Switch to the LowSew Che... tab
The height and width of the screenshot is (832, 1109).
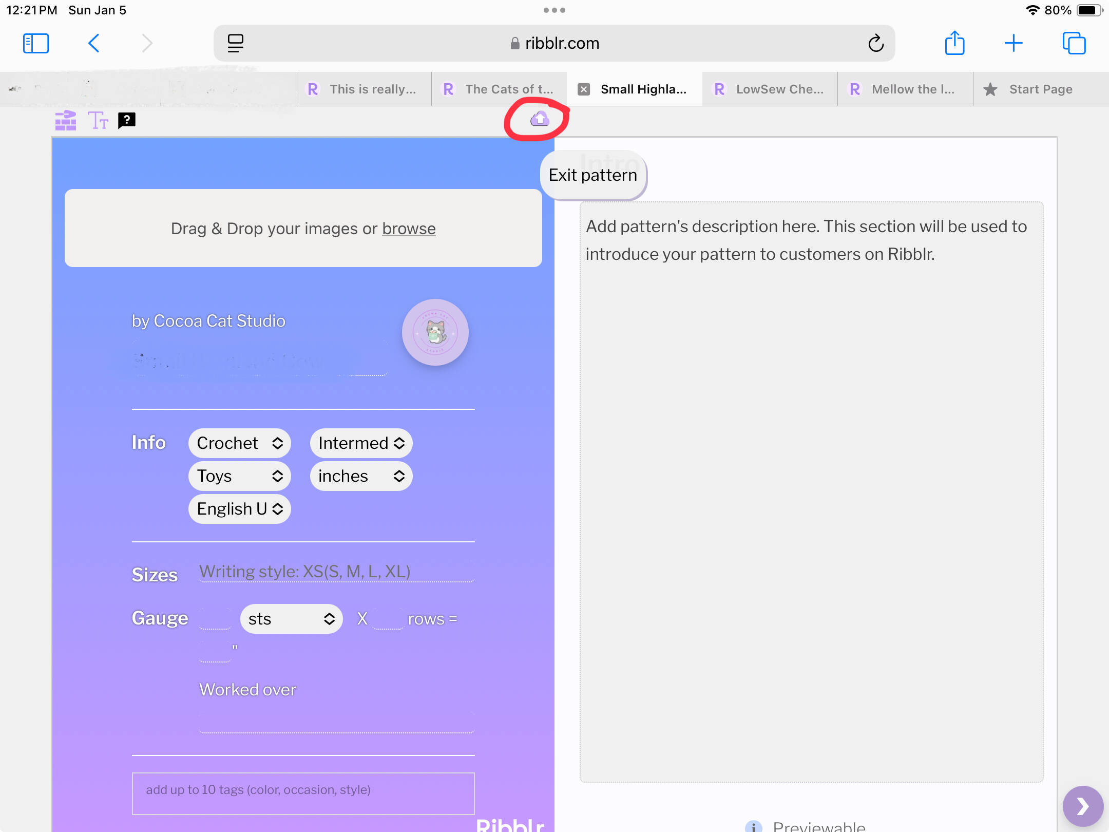pos(770,89)
